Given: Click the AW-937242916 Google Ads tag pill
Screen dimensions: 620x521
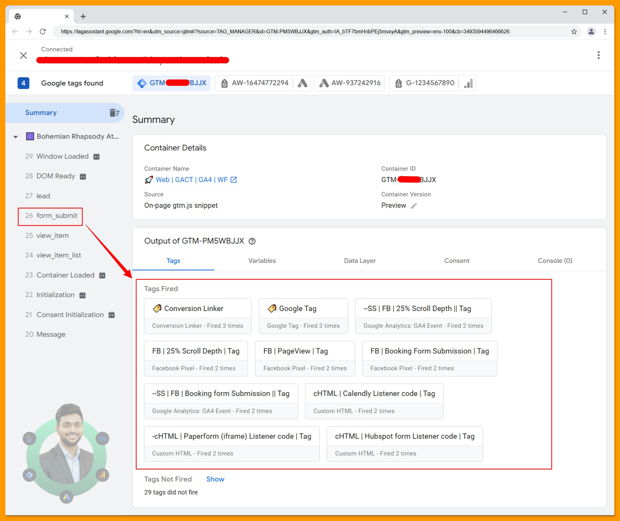Looking at the screenshot, I should click(x=349, y=83).
